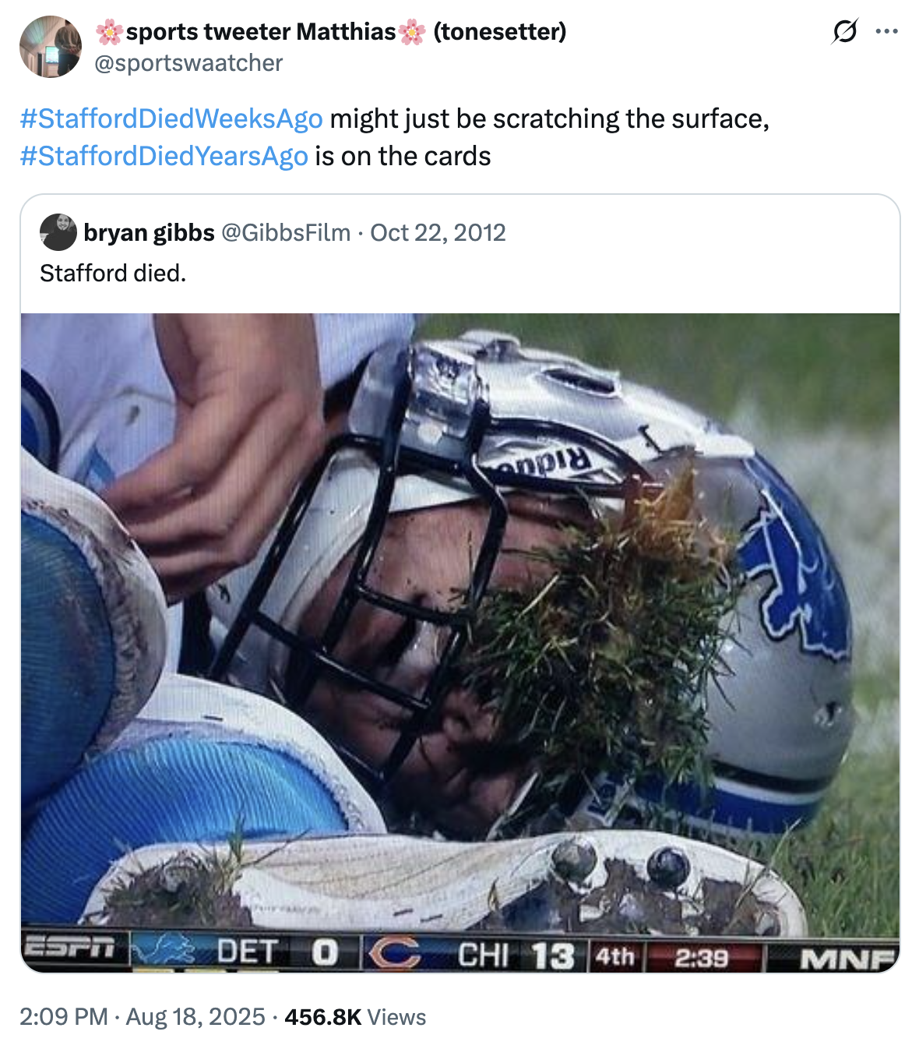Open quoted tweet text 'Stafford died.'

point(113,273)
